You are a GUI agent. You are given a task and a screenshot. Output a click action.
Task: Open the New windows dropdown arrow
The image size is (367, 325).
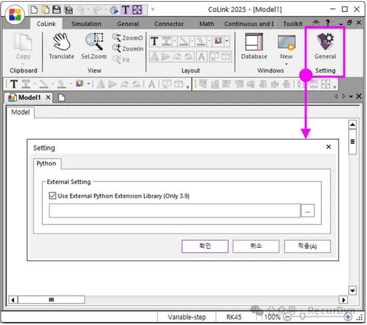(286, 65)
